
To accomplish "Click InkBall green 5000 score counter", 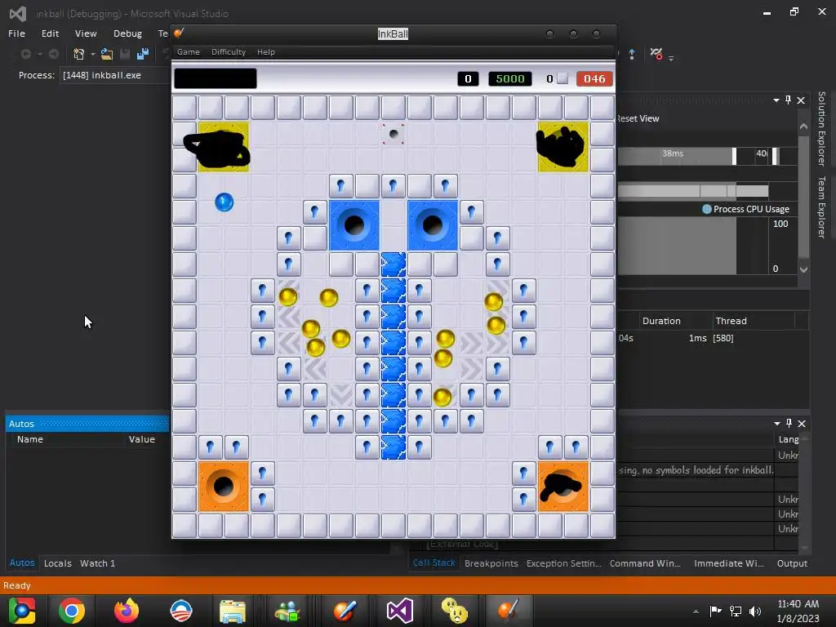I will (509, 79).
